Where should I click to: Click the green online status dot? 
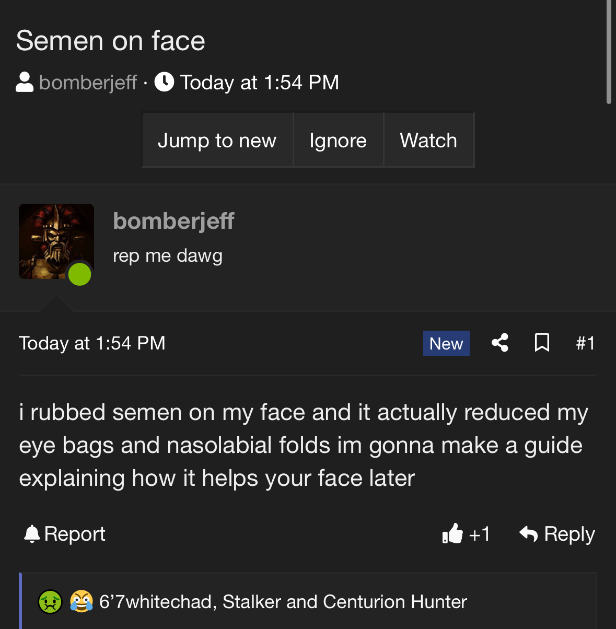[80, 274]
